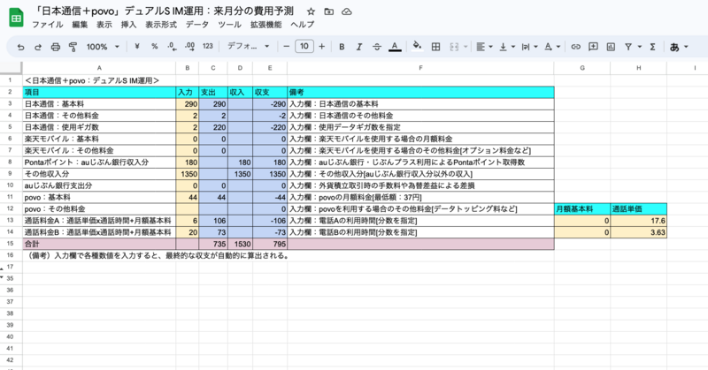Select cell 3.63 in column H
Screen dimensions: 708x370
638,232
